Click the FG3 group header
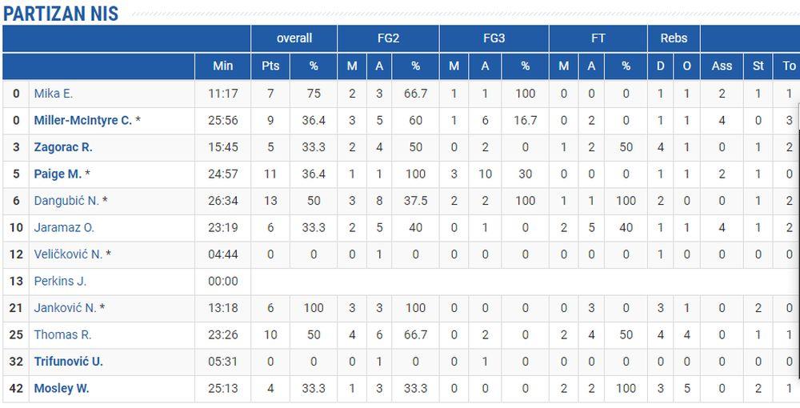 click(x=494, y=38)
